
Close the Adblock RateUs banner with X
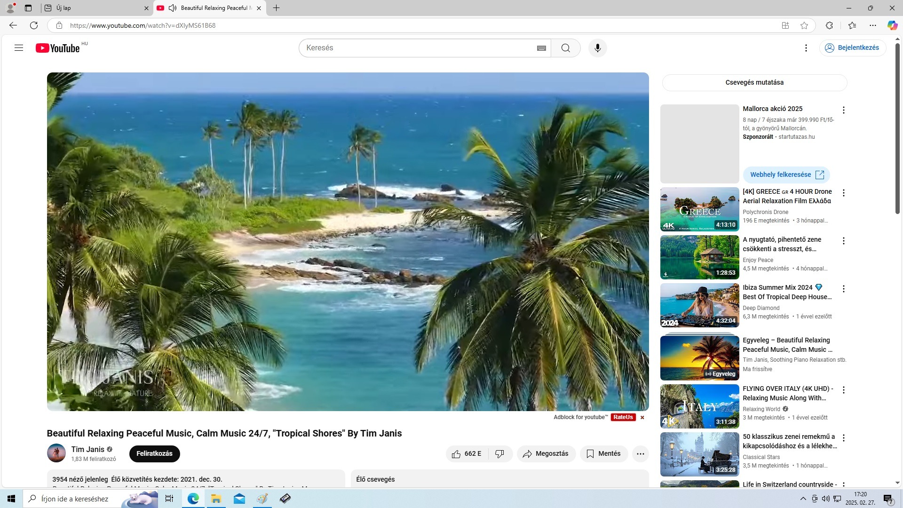tap(642, 418)
